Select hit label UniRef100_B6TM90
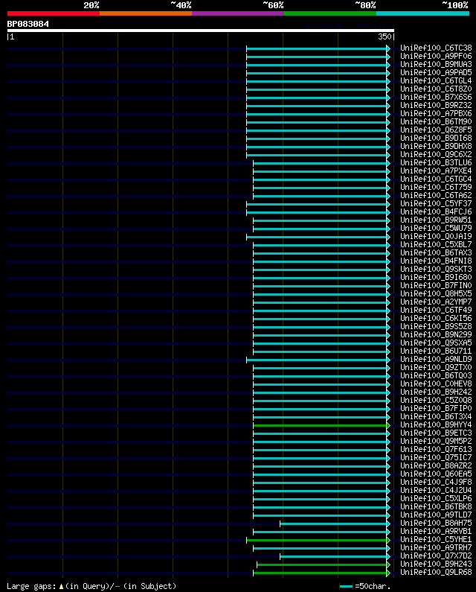 point(436,121)
